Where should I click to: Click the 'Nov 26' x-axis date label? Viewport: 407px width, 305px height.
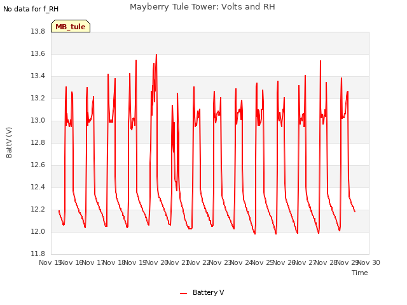coord(284,262)
